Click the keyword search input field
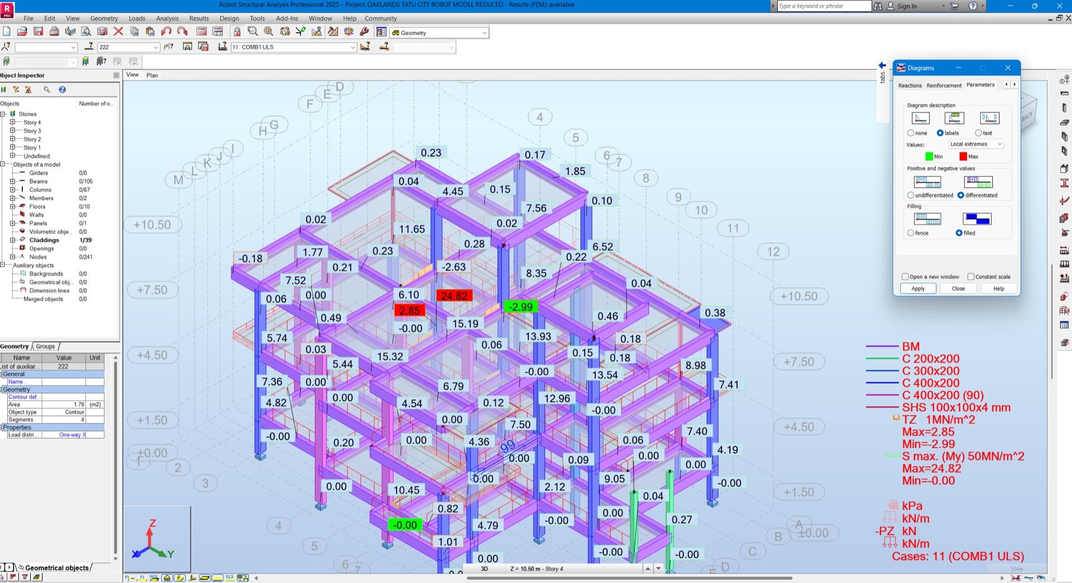The height and width of the screenshot is (583, 1072). tap(824, 6)
